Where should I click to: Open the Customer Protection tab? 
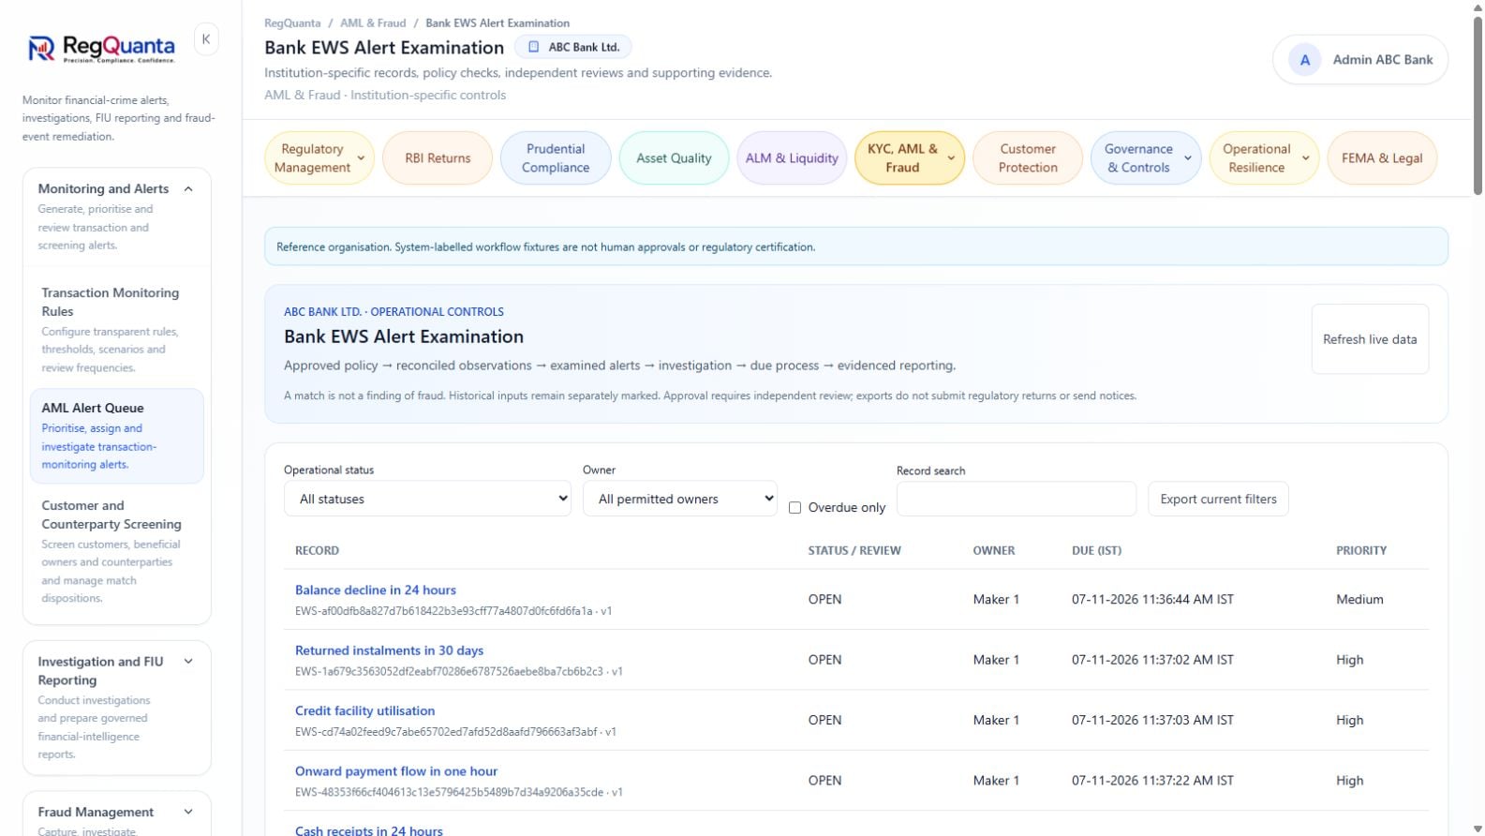[x=1028, y=158]
